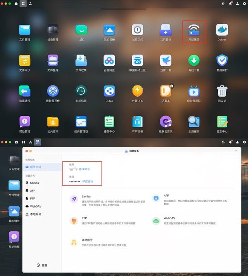Open 离线下载 app

[x=194, y=63]
